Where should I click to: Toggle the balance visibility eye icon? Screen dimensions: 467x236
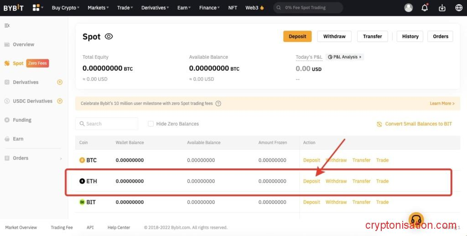pyautogui.click(x=109, y=36)
